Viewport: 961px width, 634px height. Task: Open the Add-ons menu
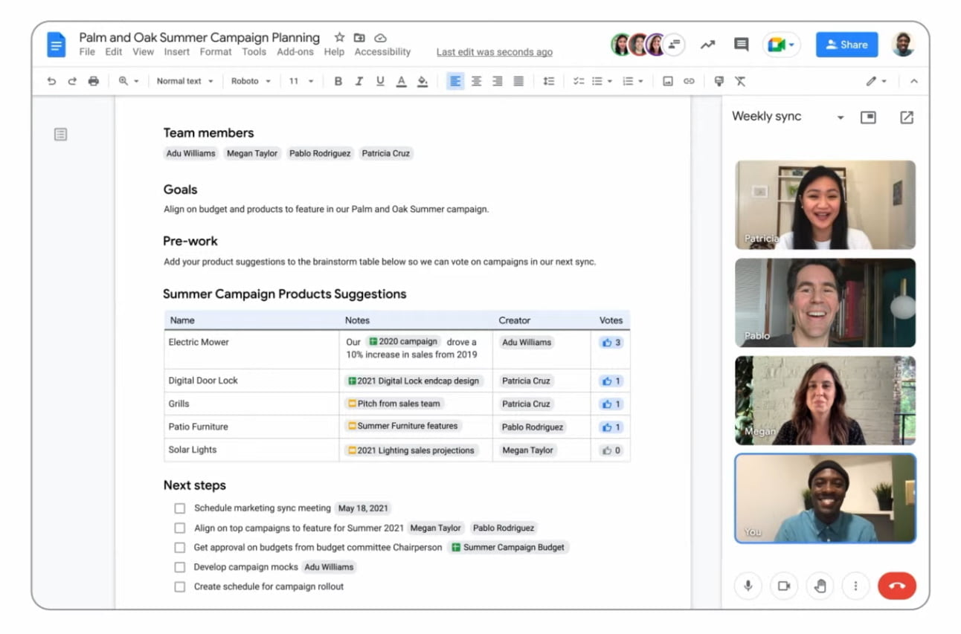click(x=295, y=52)
